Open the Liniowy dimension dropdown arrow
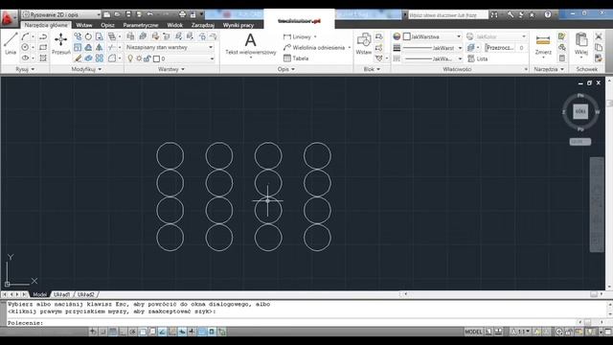The height and width of the screenshot is (345, 613). 315,36
